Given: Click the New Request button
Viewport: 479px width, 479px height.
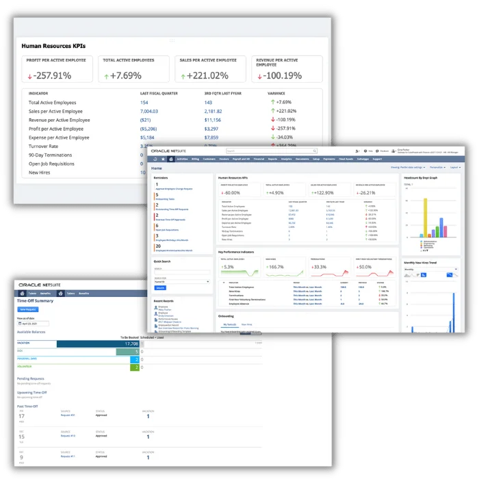Looking at the screenshot, I should tap(27, 310).
